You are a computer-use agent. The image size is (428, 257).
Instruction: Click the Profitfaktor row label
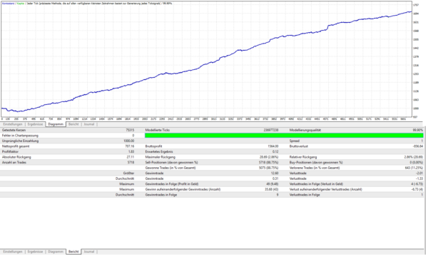pos(11,152)
